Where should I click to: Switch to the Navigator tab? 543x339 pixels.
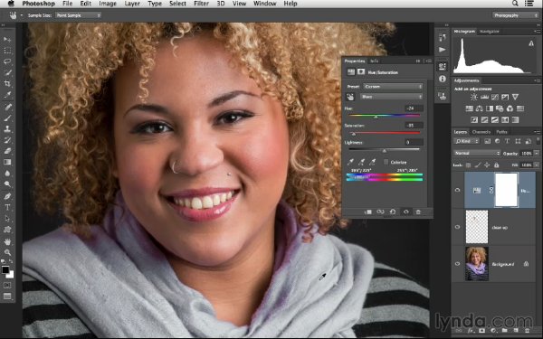point(490,31)
